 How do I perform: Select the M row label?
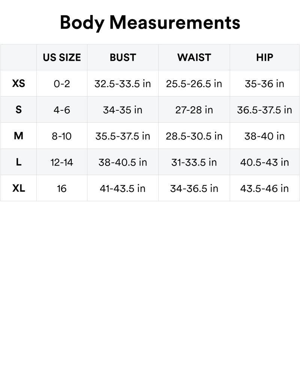tap(18, 136)
